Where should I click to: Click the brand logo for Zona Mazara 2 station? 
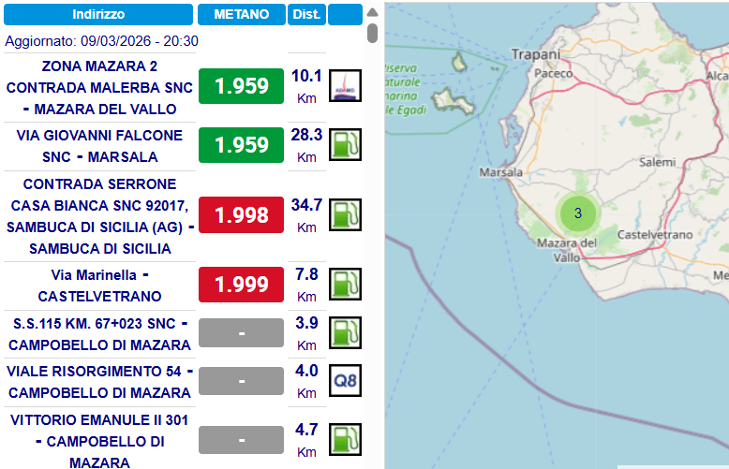click(345, 86)
